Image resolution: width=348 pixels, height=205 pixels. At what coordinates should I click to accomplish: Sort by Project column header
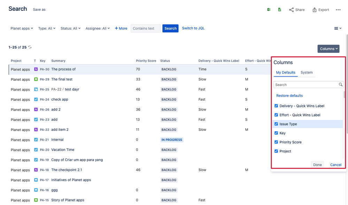pyautogui.click(x=16, y=61)
